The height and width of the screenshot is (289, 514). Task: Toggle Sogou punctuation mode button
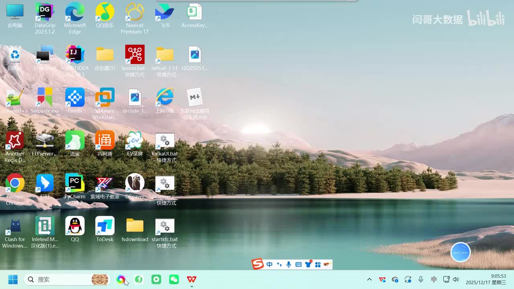279,265
